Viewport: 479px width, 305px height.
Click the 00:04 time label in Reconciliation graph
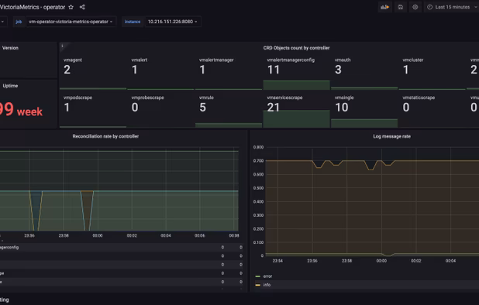(x=166, y=235)
